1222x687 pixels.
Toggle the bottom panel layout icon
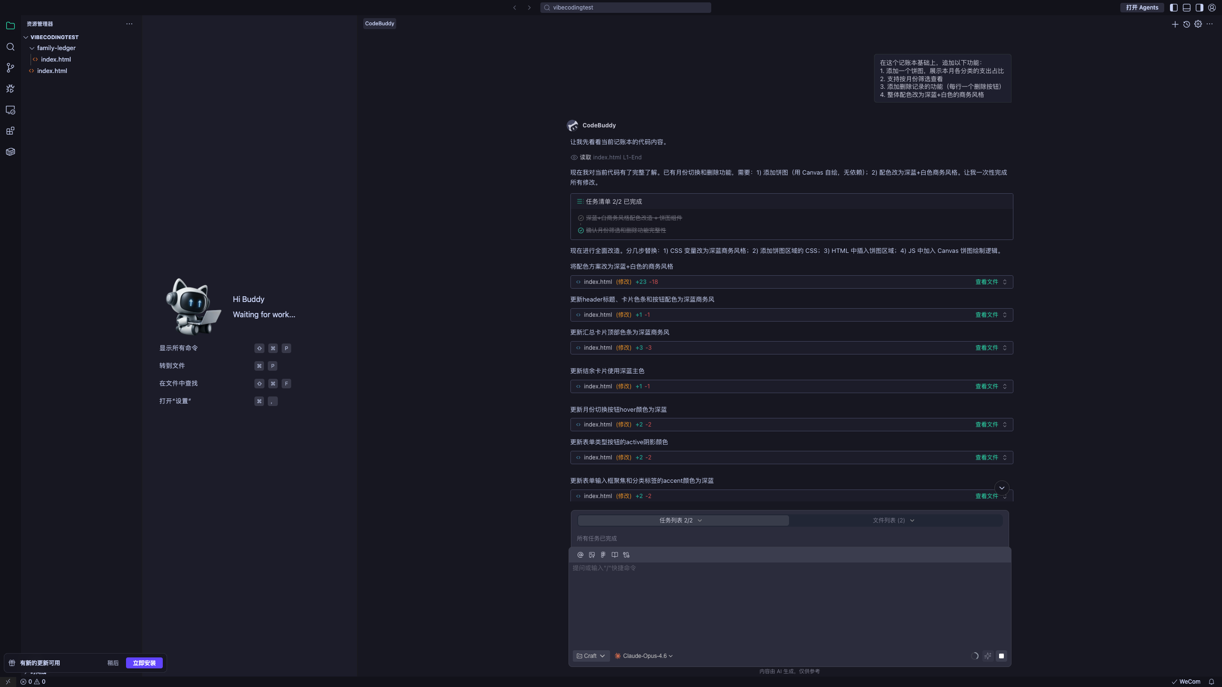click(1187, 8)
